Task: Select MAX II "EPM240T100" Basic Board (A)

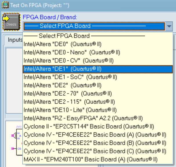Action: [x=98, y=159]
